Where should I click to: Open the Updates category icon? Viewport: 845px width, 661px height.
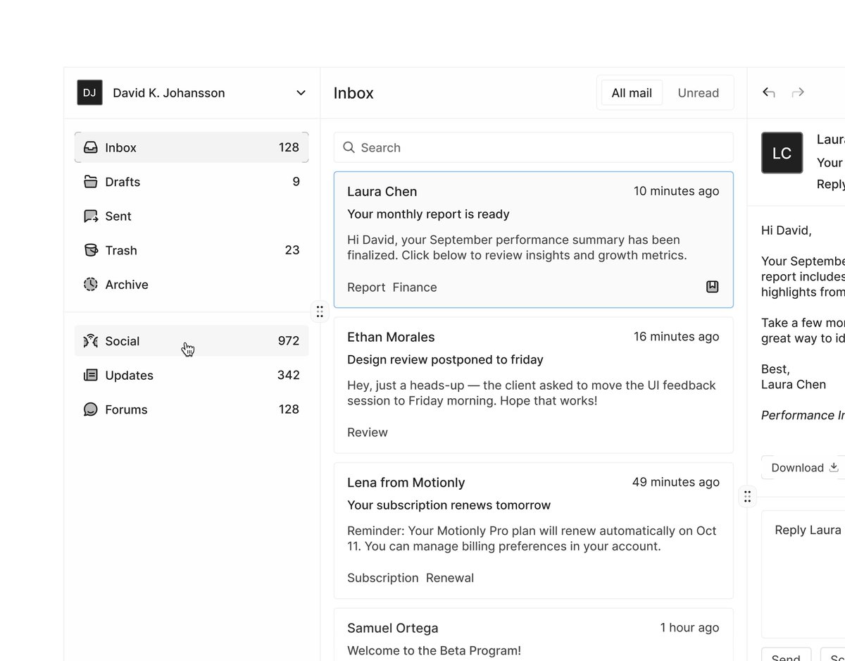tap(90, 376)
